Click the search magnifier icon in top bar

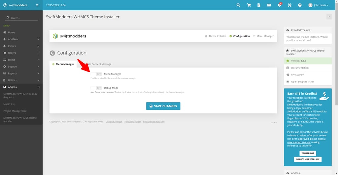239,5
